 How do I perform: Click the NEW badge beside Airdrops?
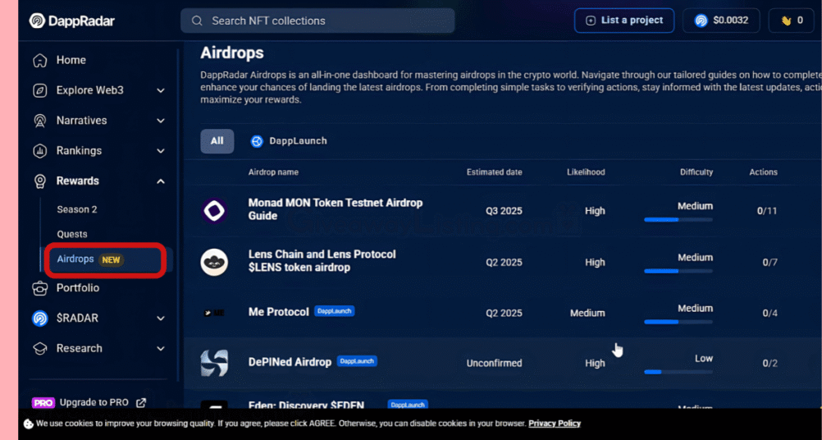(x=111, y=260)
